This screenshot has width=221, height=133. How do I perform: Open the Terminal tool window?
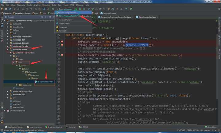tap(71, 127)
